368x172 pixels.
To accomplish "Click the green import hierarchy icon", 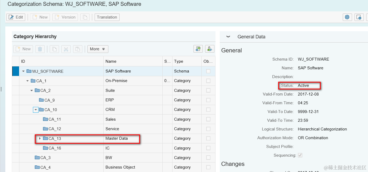I will coord(198,49).
